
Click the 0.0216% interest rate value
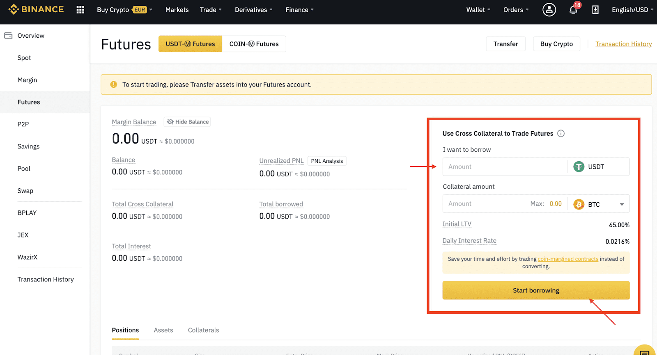tap(618, 242)
